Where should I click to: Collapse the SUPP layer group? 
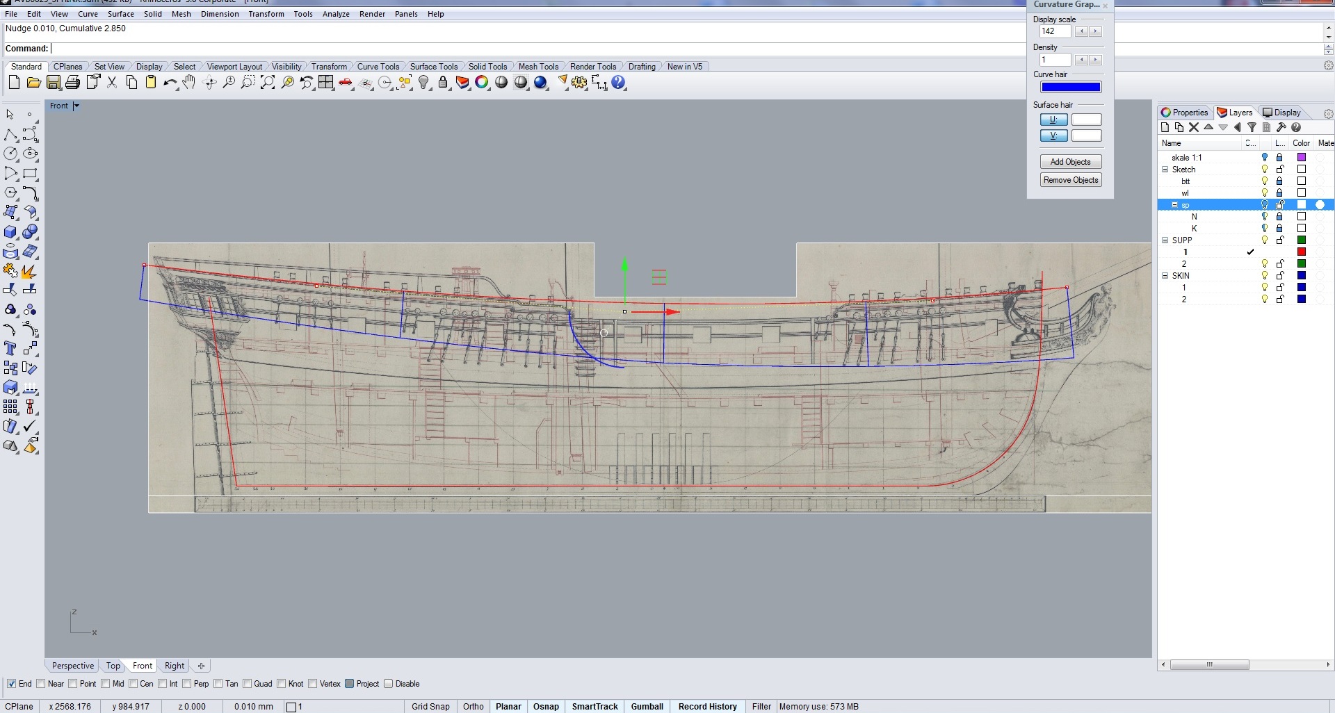1165,240
